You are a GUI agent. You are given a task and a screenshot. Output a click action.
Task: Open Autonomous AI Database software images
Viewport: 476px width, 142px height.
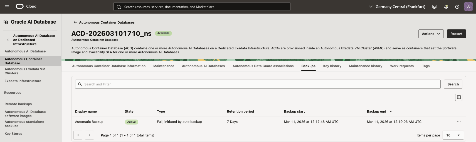click(25, 114)
